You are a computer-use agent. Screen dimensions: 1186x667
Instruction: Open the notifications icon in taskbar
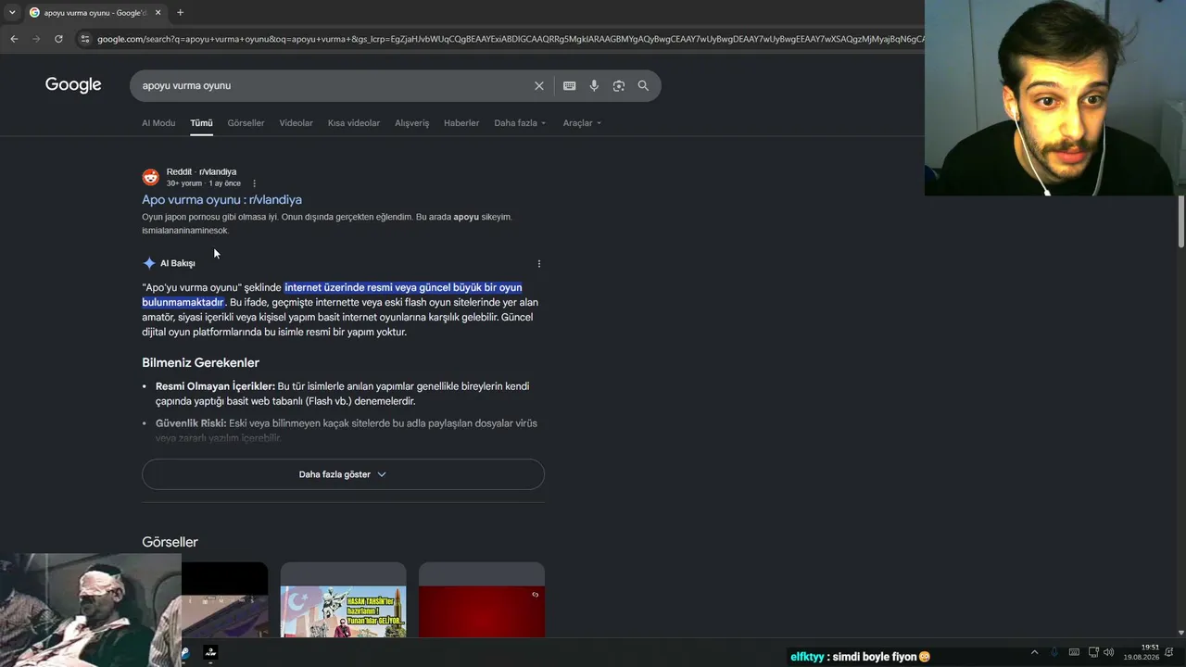coord(1169,652)
